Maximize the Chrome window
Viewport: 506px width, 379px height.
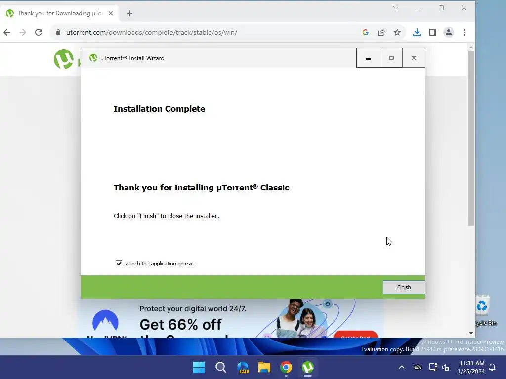[441, 8]
